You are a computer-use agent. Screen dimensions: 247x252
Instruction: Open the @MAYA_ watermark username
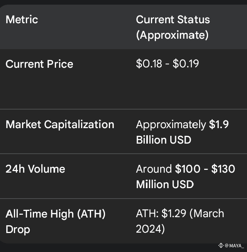pos(234,245)
